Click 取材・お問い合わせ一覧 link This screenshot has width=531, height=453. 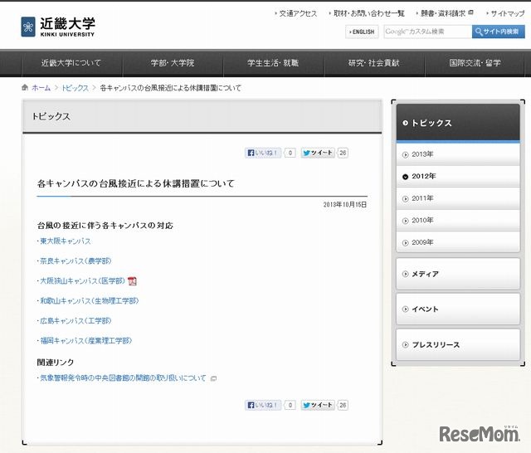(x=368, y=13)
